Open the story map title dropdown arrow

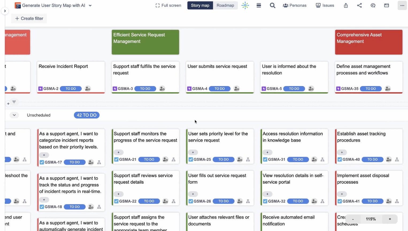(90, 6)
